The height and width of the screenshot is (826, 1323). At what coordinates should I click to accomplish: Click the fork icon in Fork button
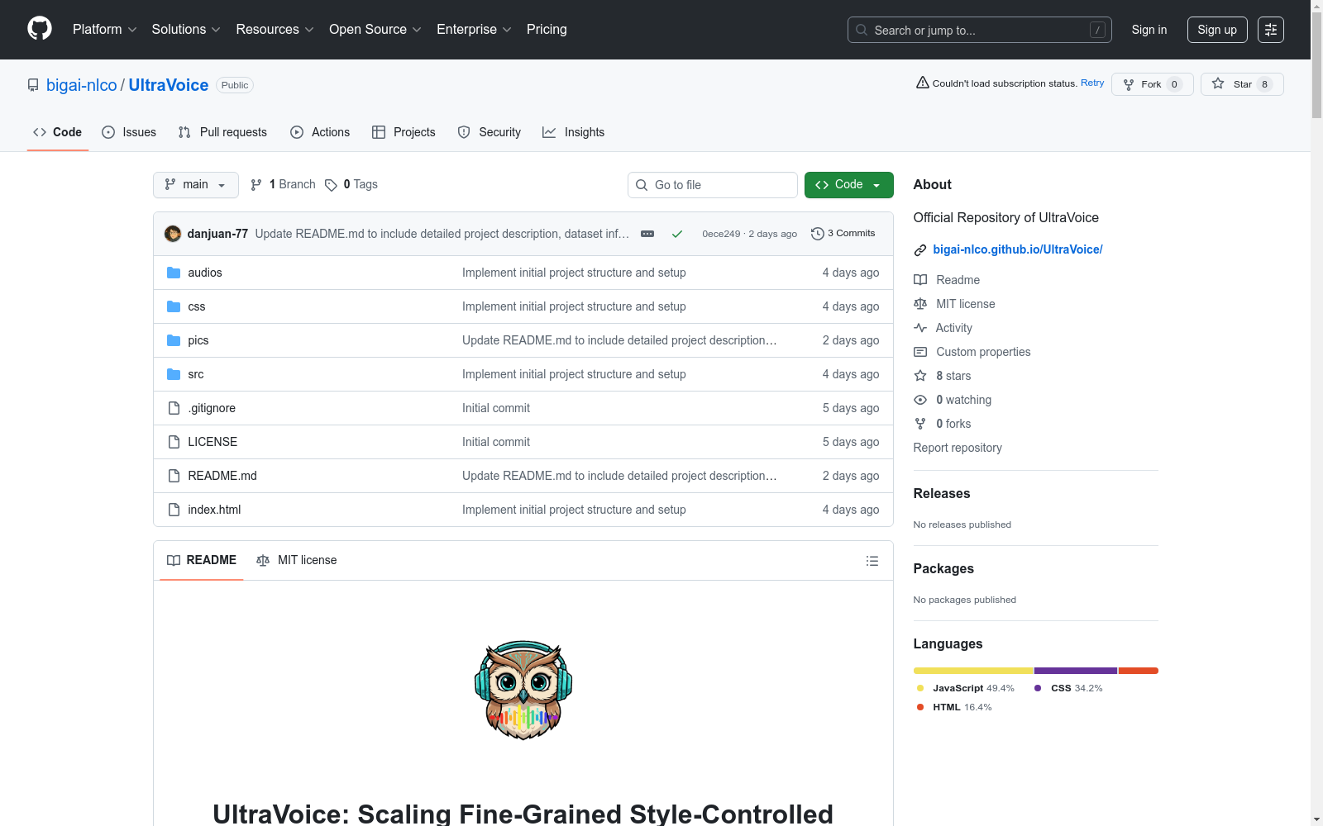coord(1129,84)
